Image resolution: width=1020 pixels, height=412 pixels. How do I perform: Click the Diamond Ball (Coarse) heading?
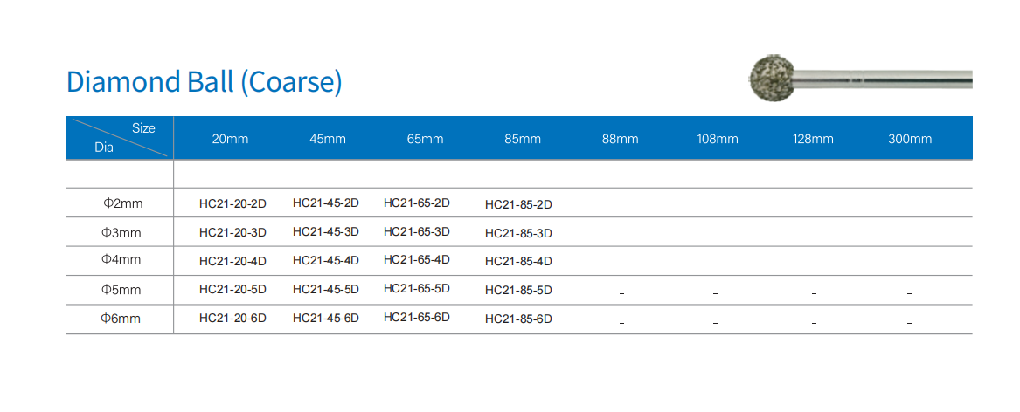tap(204, 82)
